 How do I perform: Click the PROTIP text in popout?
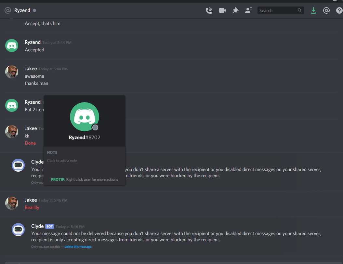[85, 179]
